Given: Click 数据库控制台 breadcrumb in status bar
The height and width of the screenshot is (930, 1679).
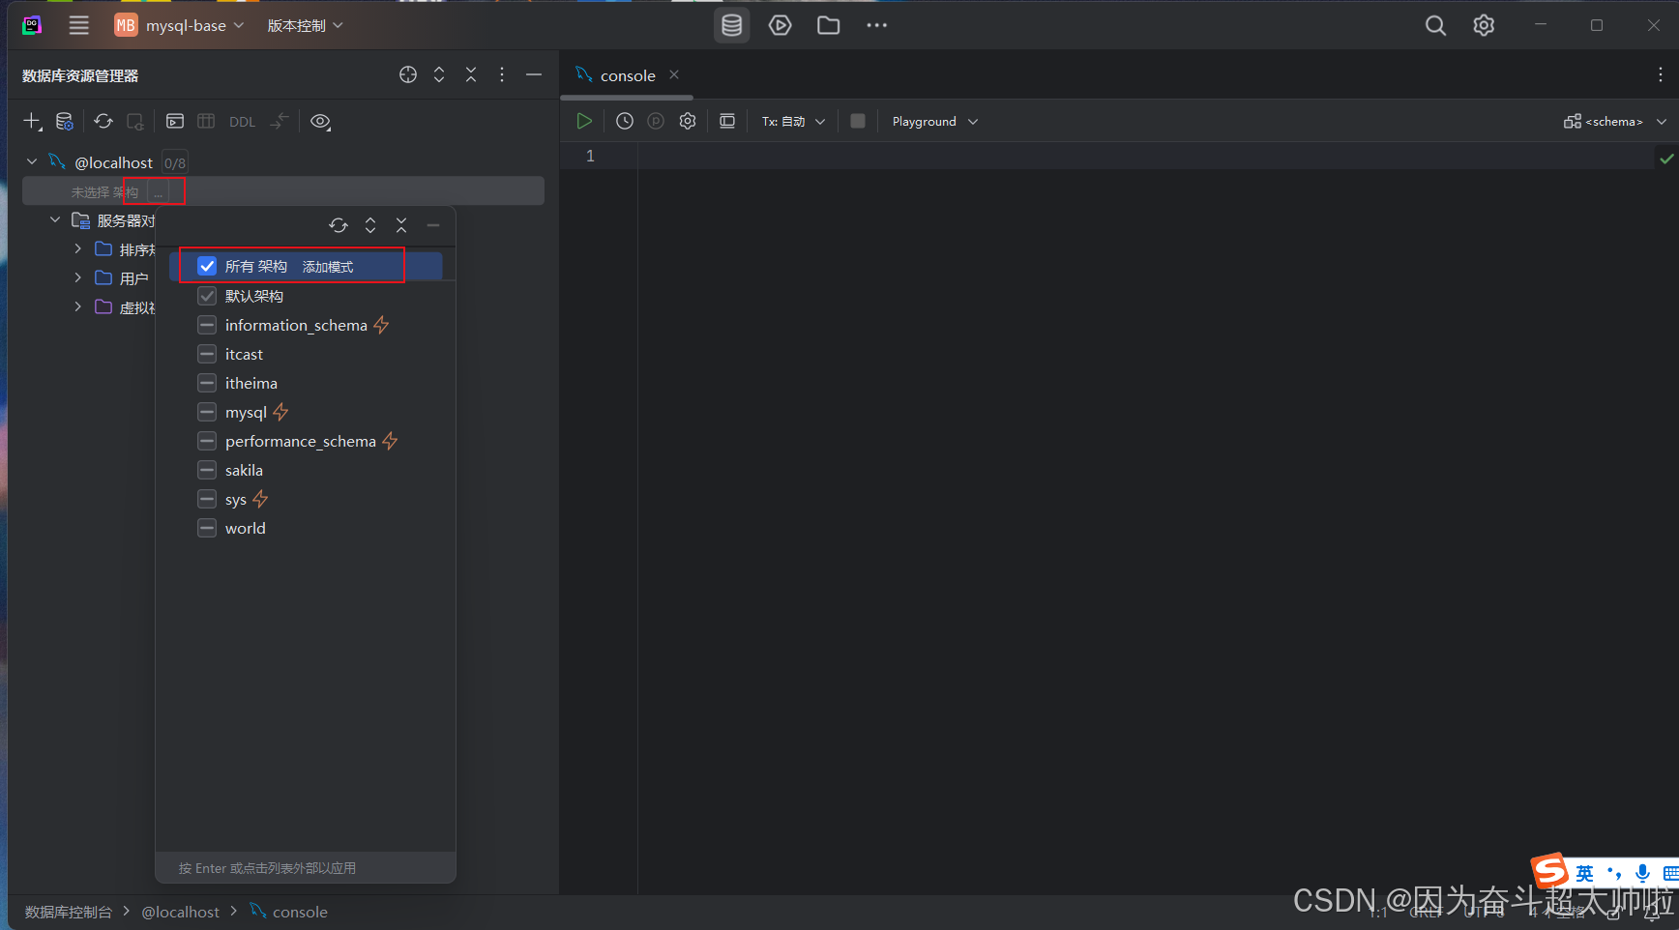Looking at the screenshot, I should (69, 913).
